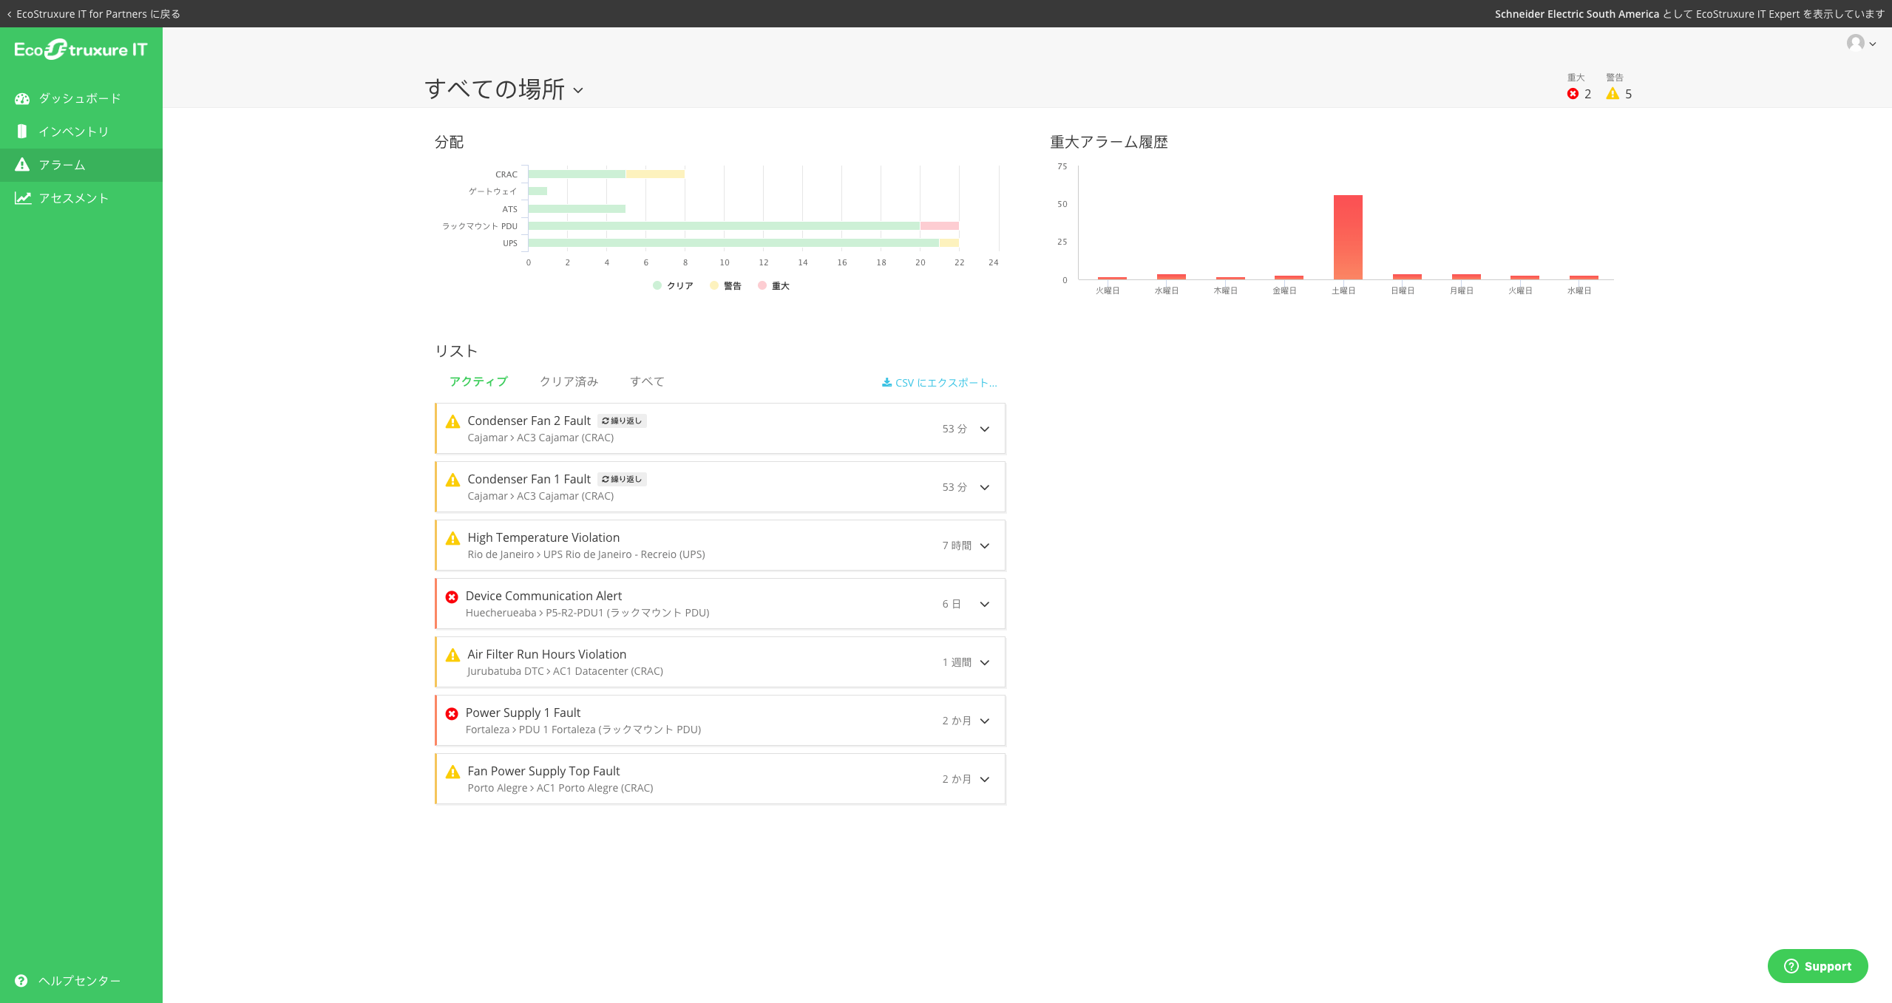Click the ヘルプセンター icon
This screenshot has height=1003, width=1892.
[x=22, y=980]
